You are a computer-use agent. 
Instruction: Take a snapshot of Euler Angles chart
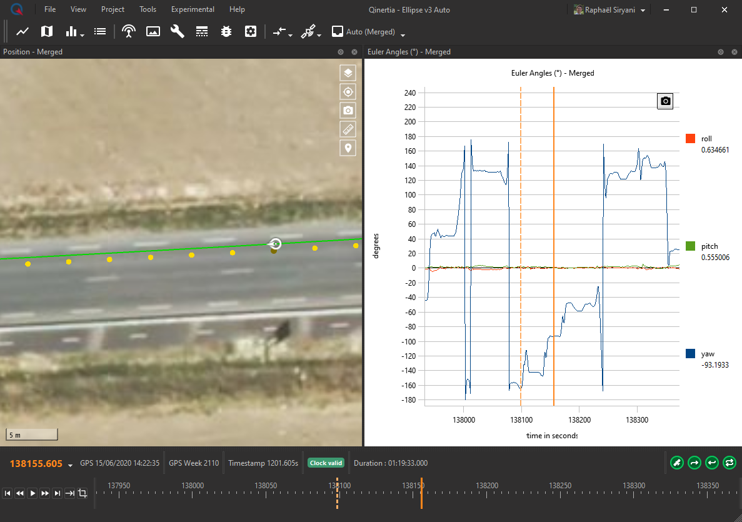665,101
